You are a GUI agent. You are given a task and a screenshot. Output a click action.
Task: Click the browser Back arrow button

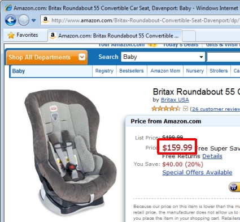click(x=11, y=20)
